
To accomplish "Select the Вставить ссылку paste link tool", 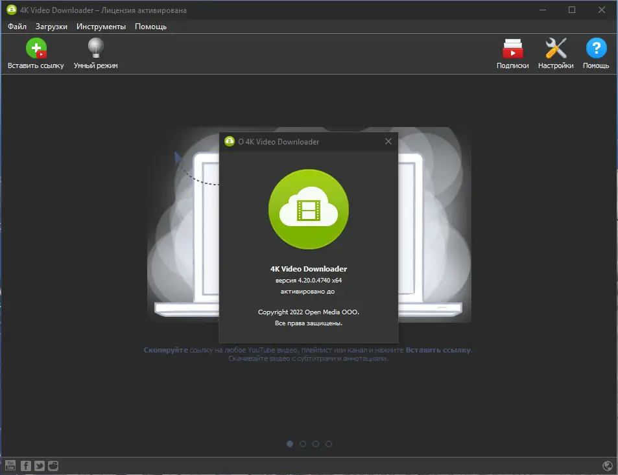I will pos(36,53).
